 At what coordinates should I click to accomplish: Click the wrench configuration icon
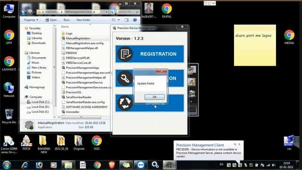pyautogui.click(x=125, y=78)
